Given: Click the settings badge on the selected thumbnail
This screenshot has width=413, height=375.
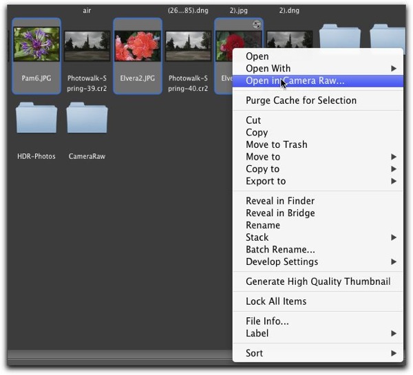Looking at the screenshot, I should tap(257, 24).
